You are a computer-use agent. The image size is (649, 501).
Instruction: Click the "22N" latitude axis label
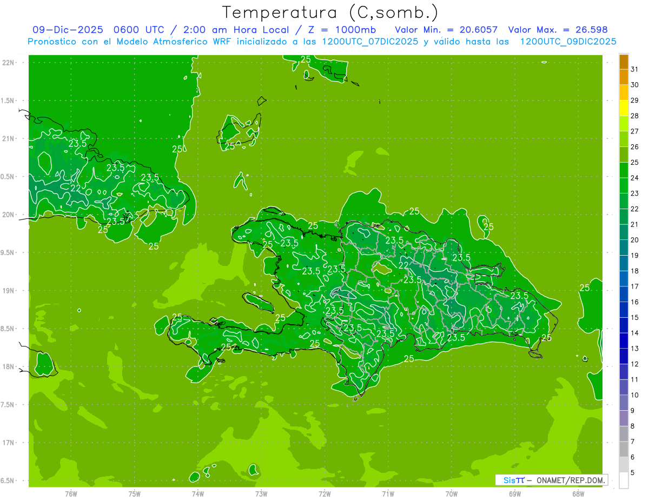tap(9, 63)
